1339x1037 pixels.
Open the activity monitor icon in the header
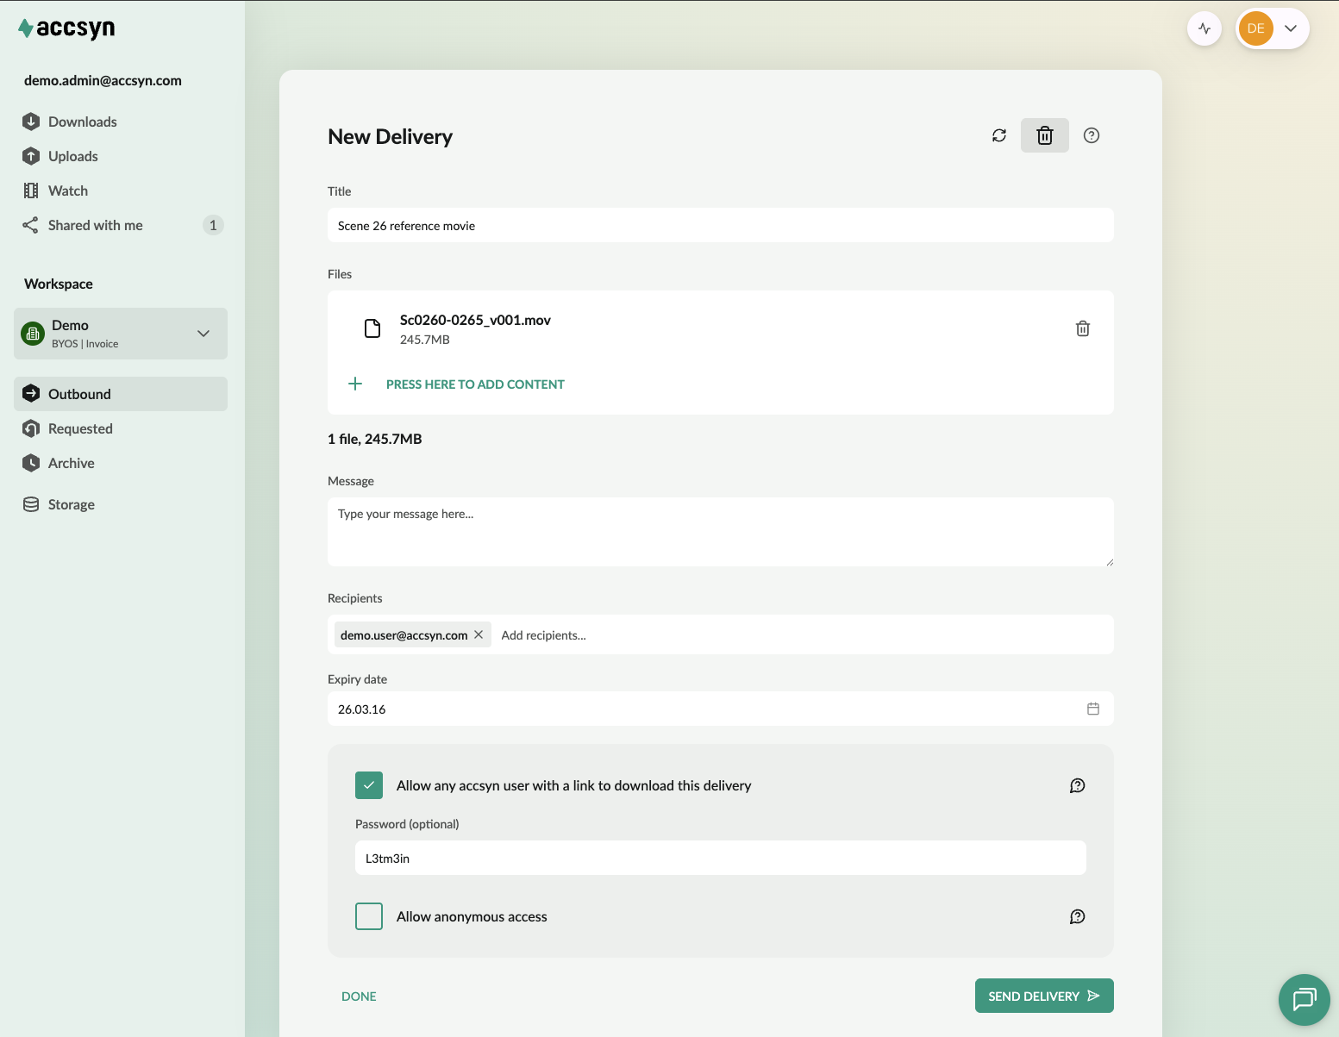(1204, 28)
